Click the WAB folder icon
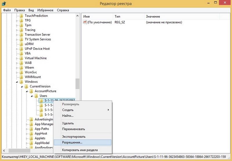Viewport: 232px width, 161px height. click(x=21, y=63)
